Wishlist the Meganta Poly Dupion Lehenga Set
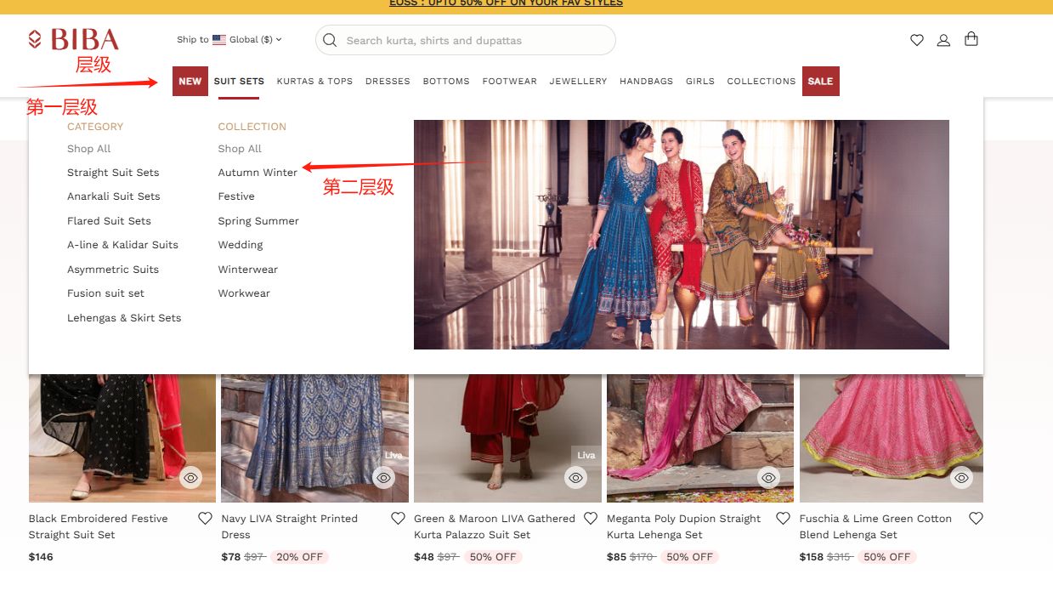 point(784,518)
